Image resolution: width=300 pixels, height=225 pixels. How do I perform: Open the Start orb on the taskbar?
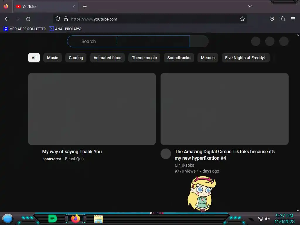click(8, 219)
